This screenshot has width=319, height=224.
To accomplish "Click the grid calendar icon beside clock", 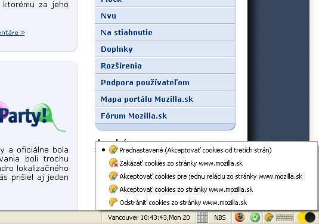I will (x=202, y=217).
